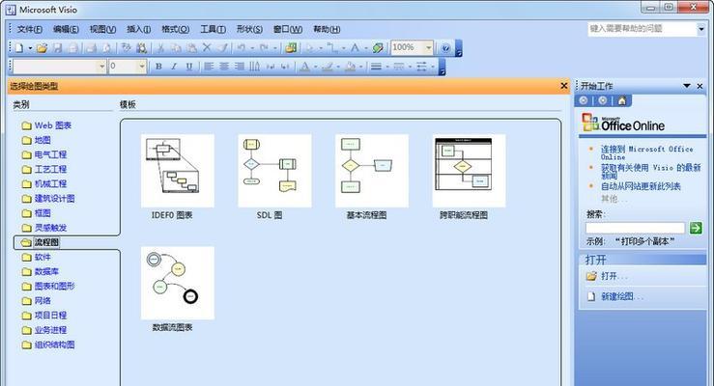
Task: Click the Line Pattern icon
Action: 399,67
